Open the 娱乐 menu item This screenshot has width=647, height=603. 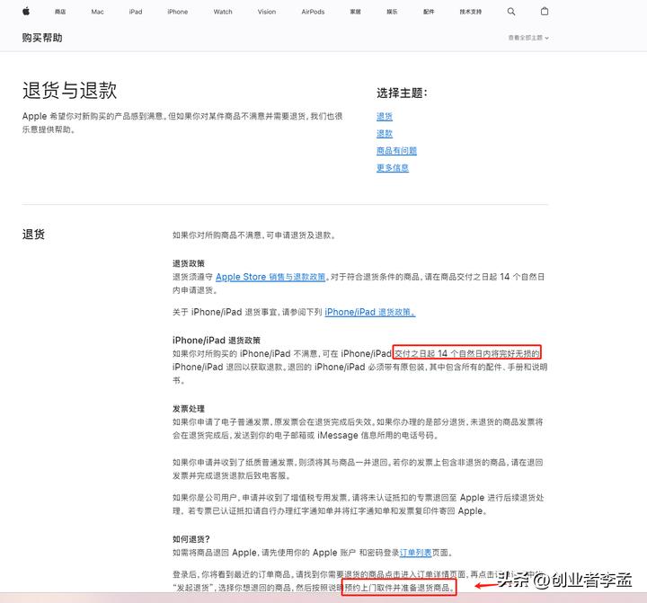(392, 12)
